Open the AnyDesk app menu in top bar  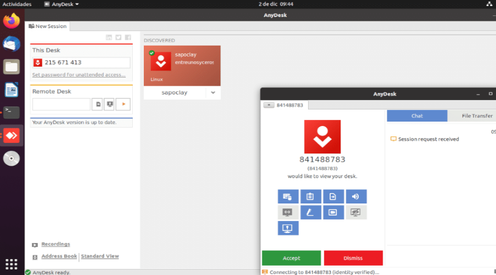(x=61, y=4)
